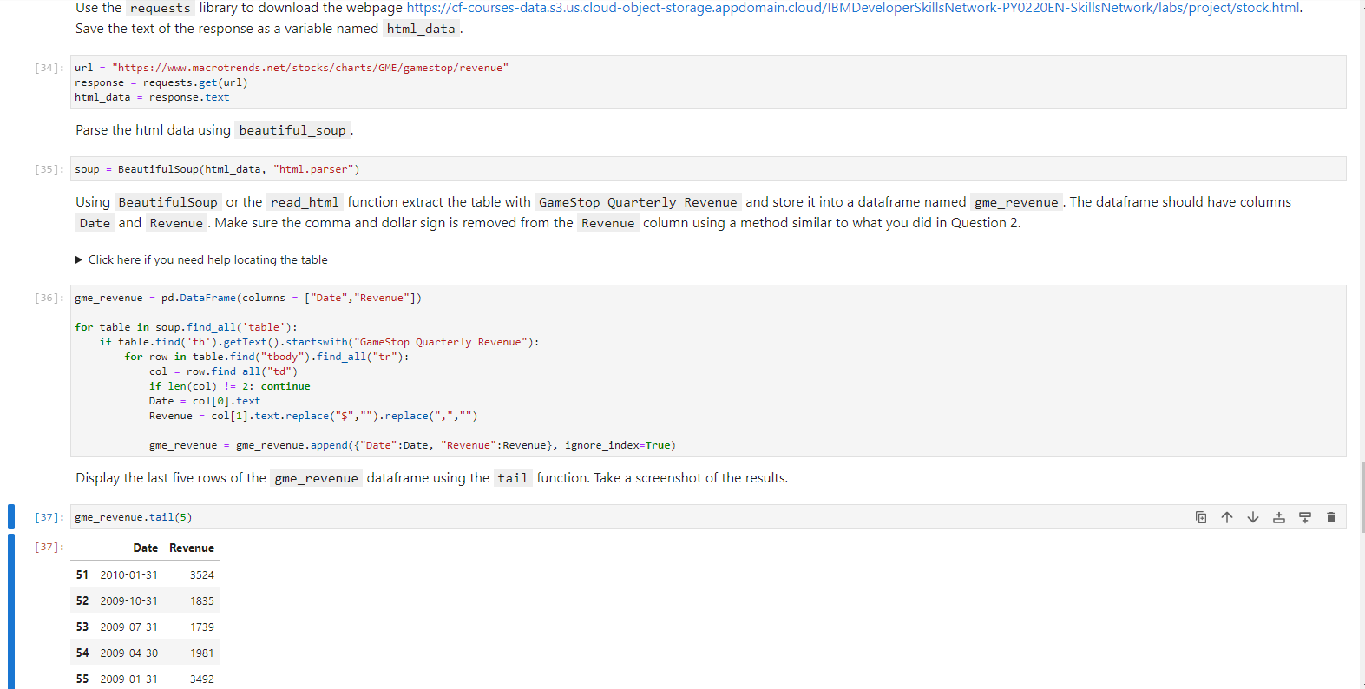
Task: Expand 'Click here if you need help locating the table'
Action: tap(201, 259)
